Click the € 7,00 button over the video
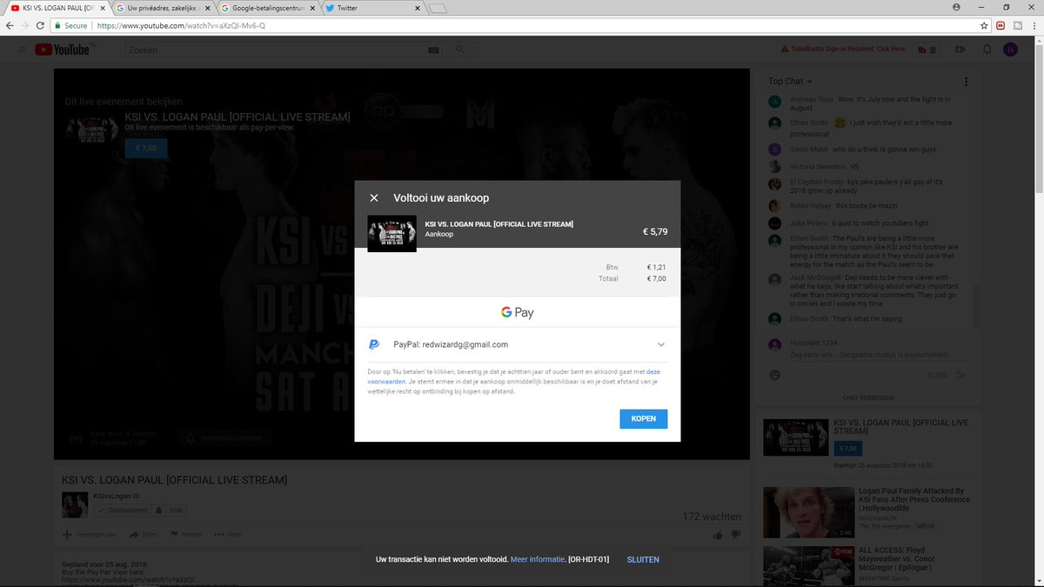Screen dimensions: 1044x587 click(145, 149)
